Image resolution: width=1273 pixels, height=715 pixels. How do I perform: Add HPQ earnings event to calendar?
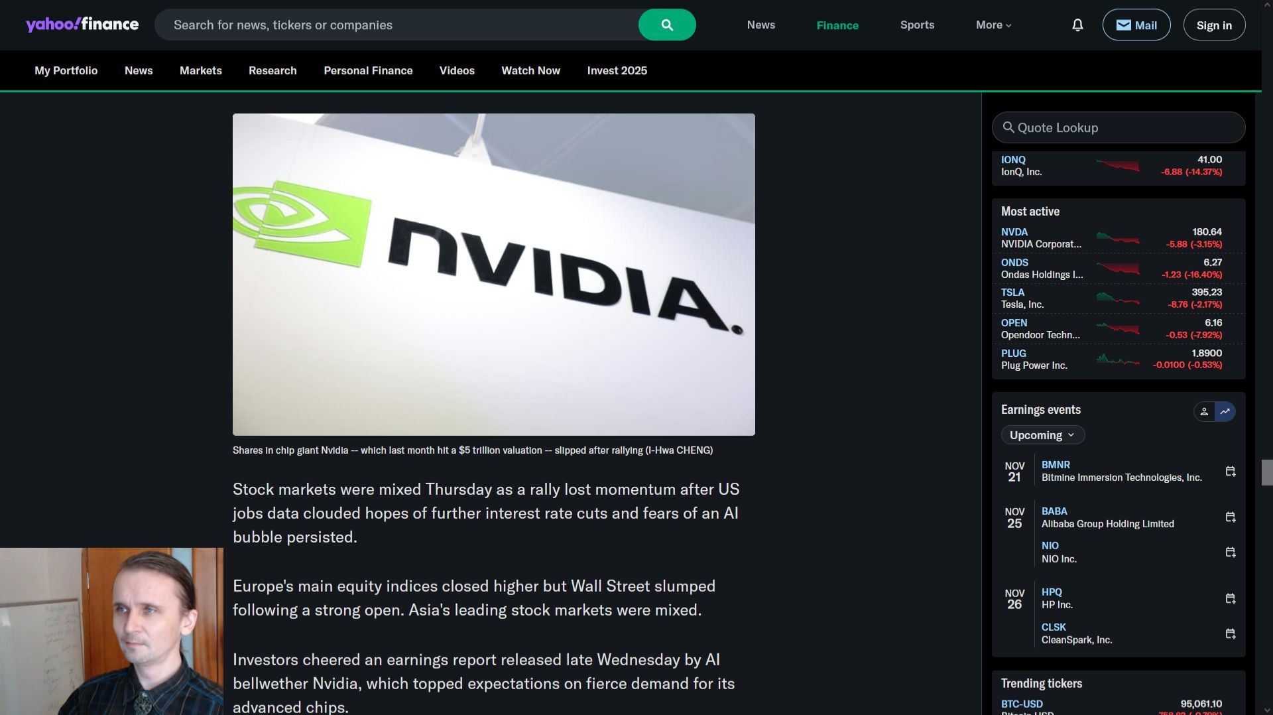pyautogui.click(x=1231, y=598)
